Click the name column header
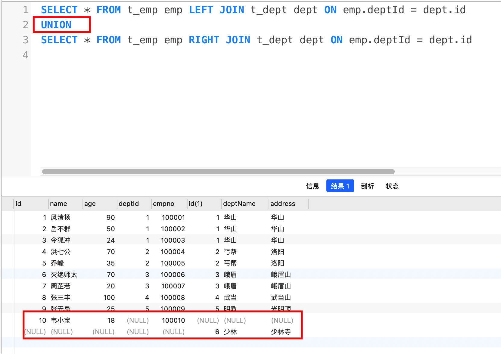501x354 pixels. (59, 204)
